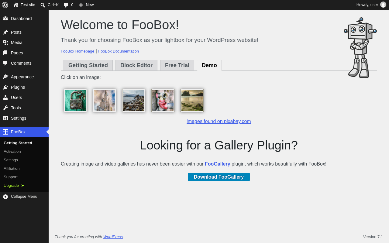Open the Tools menu label

[16, 108]
